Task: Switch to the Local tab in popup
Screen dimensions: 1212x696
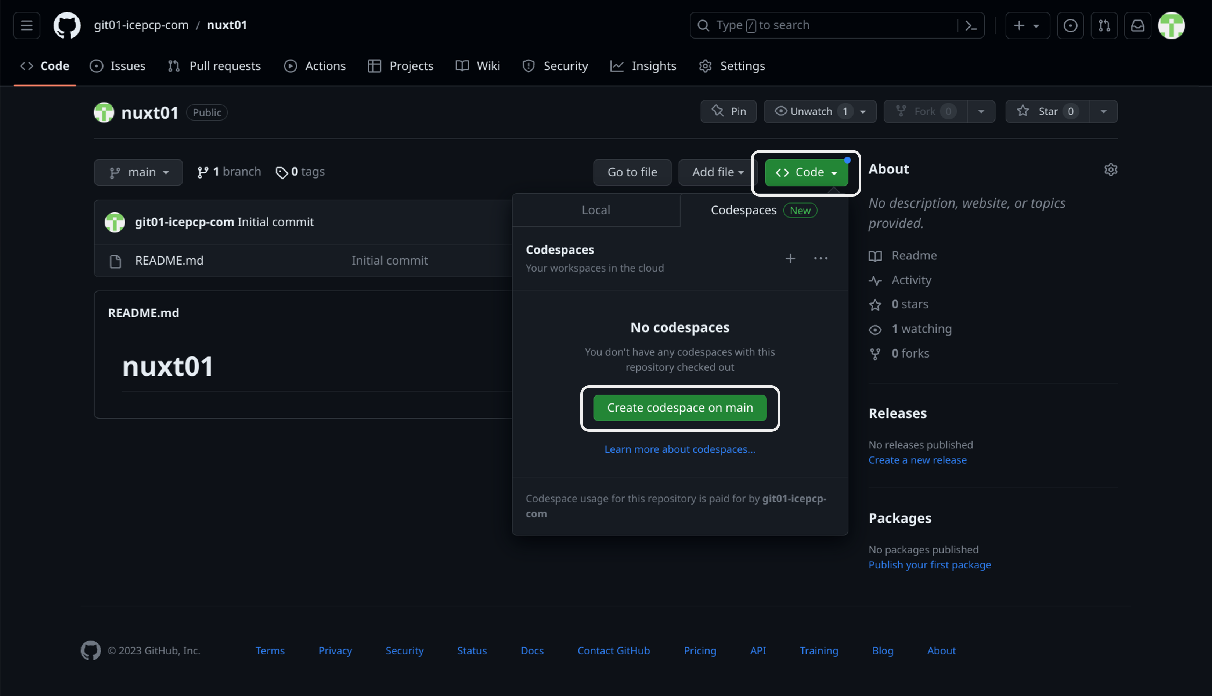Action: coord(596,210)
